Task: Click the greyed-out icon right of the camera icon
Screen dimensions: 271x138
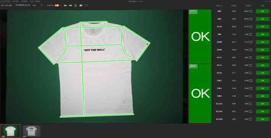Action: tap(86, 5)
